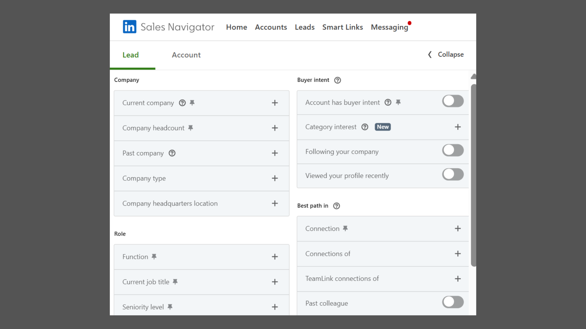586x329 pixels.
Task: Toggle Following your company switch
Action: point(453,150)
